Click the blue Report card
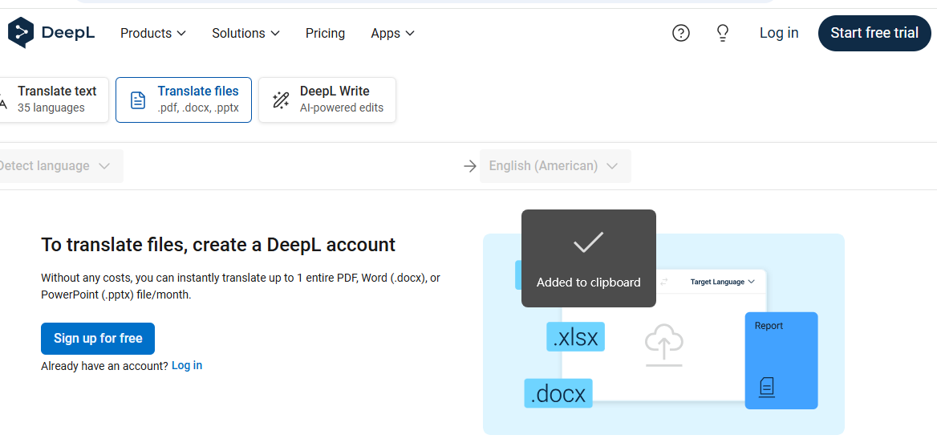The height and width of the screenshot is (439, 937). point(781,360)
